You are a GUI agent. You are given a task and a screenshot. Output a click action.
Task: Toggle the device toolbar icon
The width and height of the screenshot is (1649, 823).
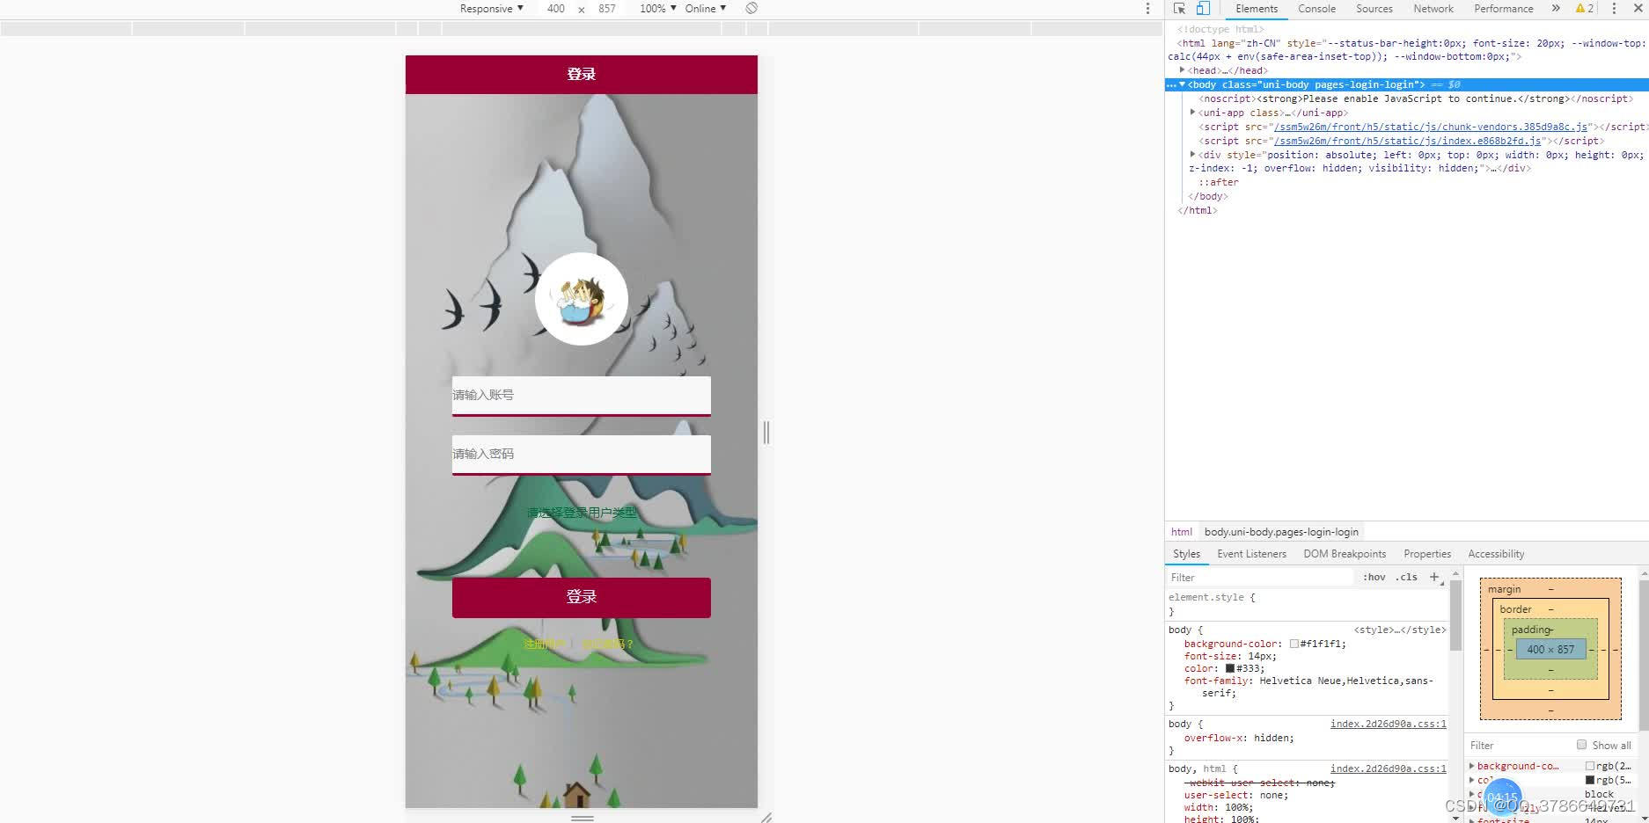coord(1203,8)
